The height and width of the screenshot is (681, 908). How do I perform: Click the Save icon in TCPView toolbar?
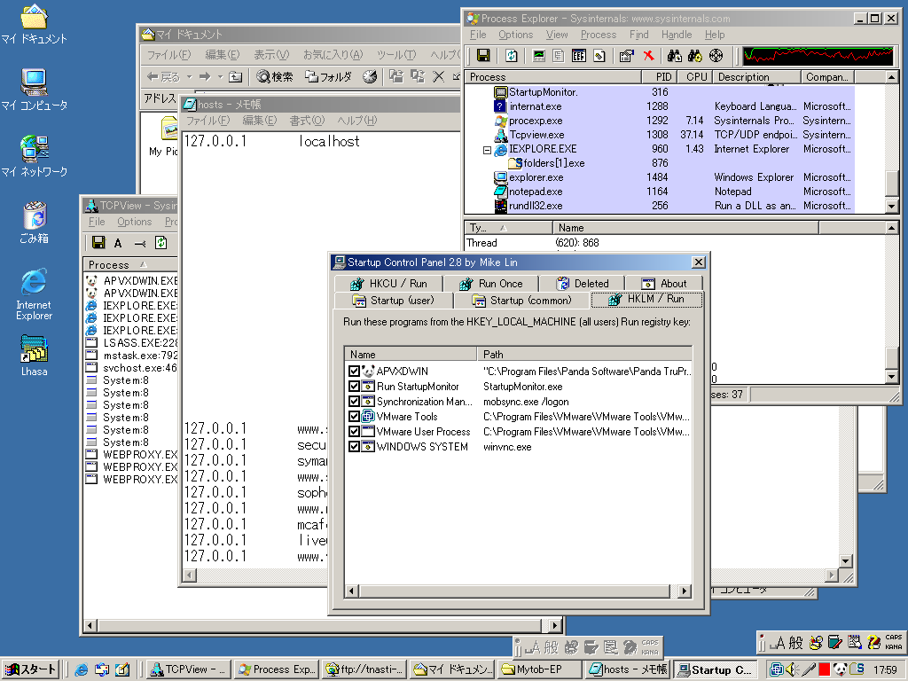[98, 243]
